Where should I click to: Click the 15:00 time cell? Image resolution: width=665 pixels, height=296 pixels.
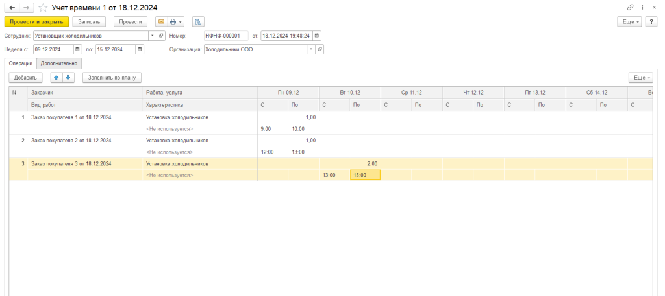(365, 175)
